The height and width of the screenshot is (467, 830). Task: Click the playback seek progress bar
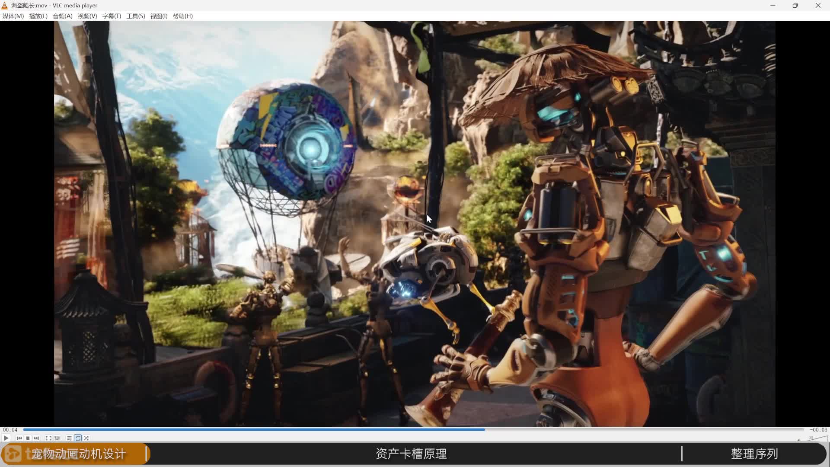click(413, 430)
